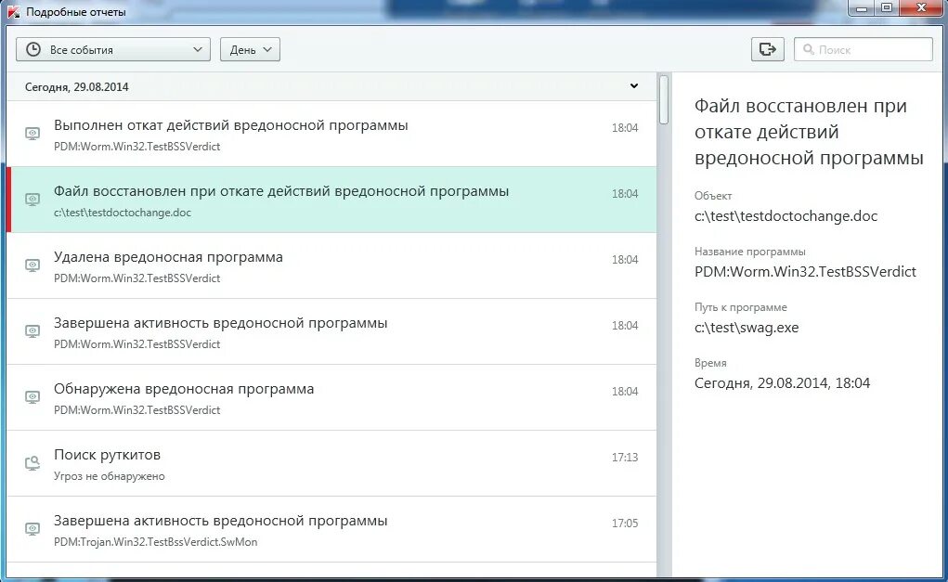
Task: Click the 17:05 timestamp
Action: [x=625, y=524]
